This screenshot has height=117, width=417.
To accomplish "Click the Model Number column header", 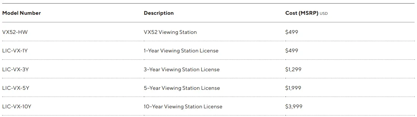I will coord(22,13).
